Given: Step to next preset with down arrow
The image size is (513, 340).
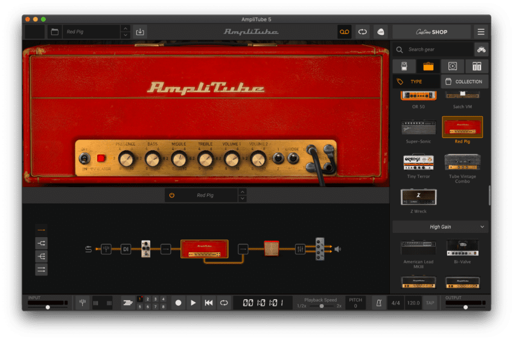Looking at the screenshot, I should (126, 36).
